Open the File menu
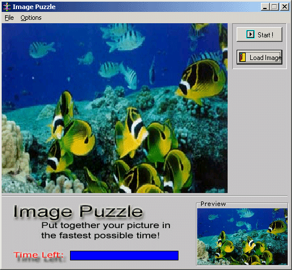 pos(9,18)
